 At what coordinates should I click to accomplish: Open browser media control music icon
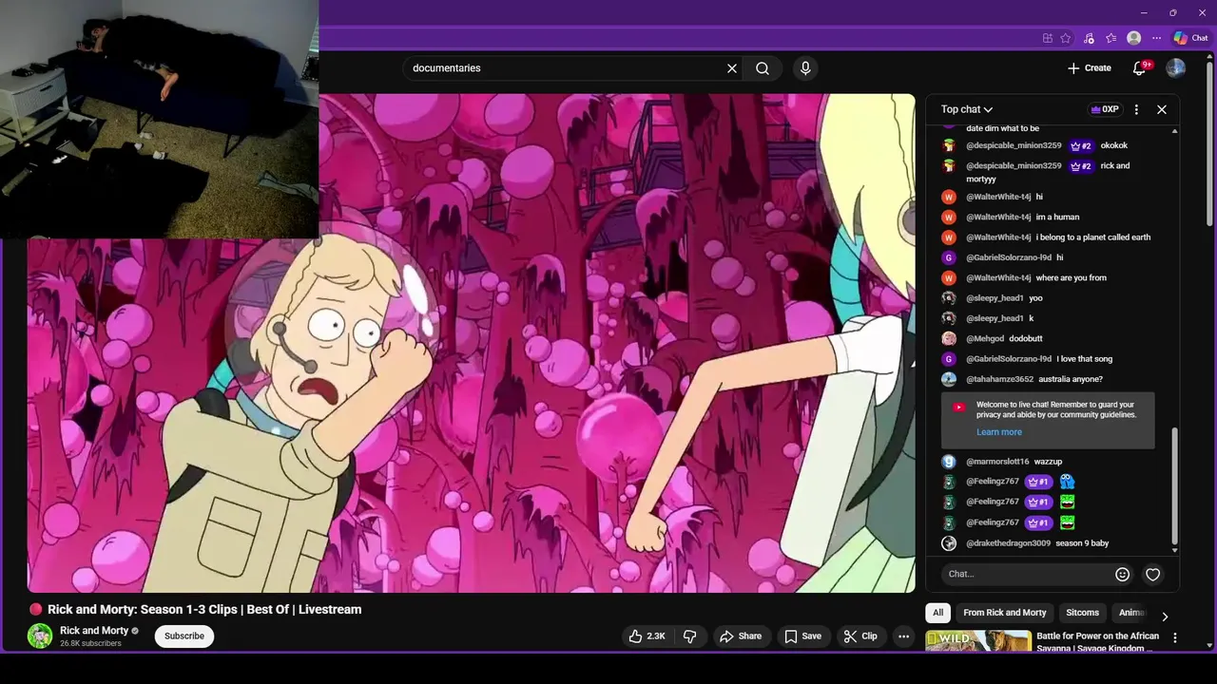pos(1089,38)
